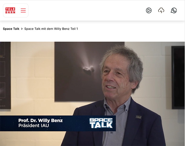Image resolution: width=185 pixels, height=146 pixels.
Task: Open the red hamburger navigation menu
Action: 23,10
